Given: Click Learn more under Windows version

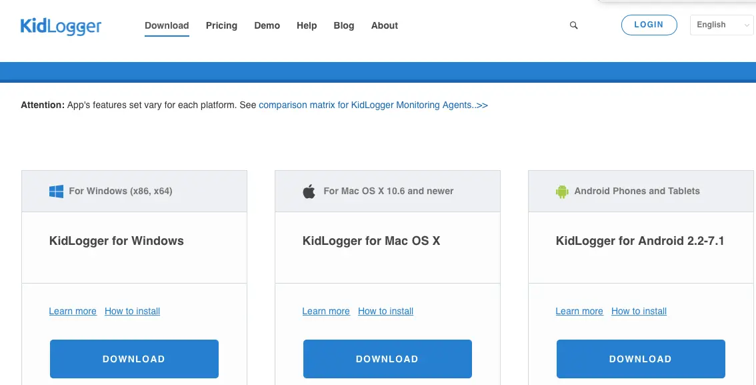Looking at the screenshot, I should click(x=73, y=311).
